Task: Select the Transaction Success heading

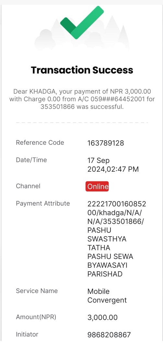Action: (x=82, y=70)
